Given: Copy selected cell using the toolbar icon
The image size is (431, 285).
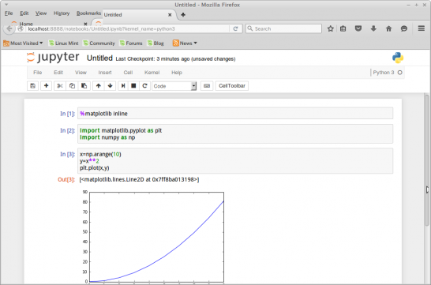Looking at the screenshot, I should (x=72, y=86).
